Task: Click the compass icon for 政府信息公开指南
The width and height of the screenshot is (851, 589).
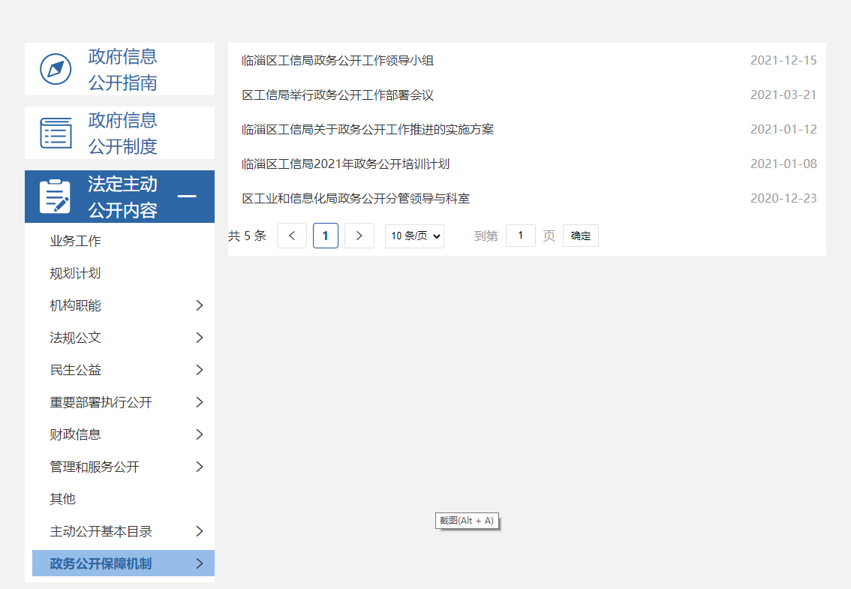Action: point(56,70)
